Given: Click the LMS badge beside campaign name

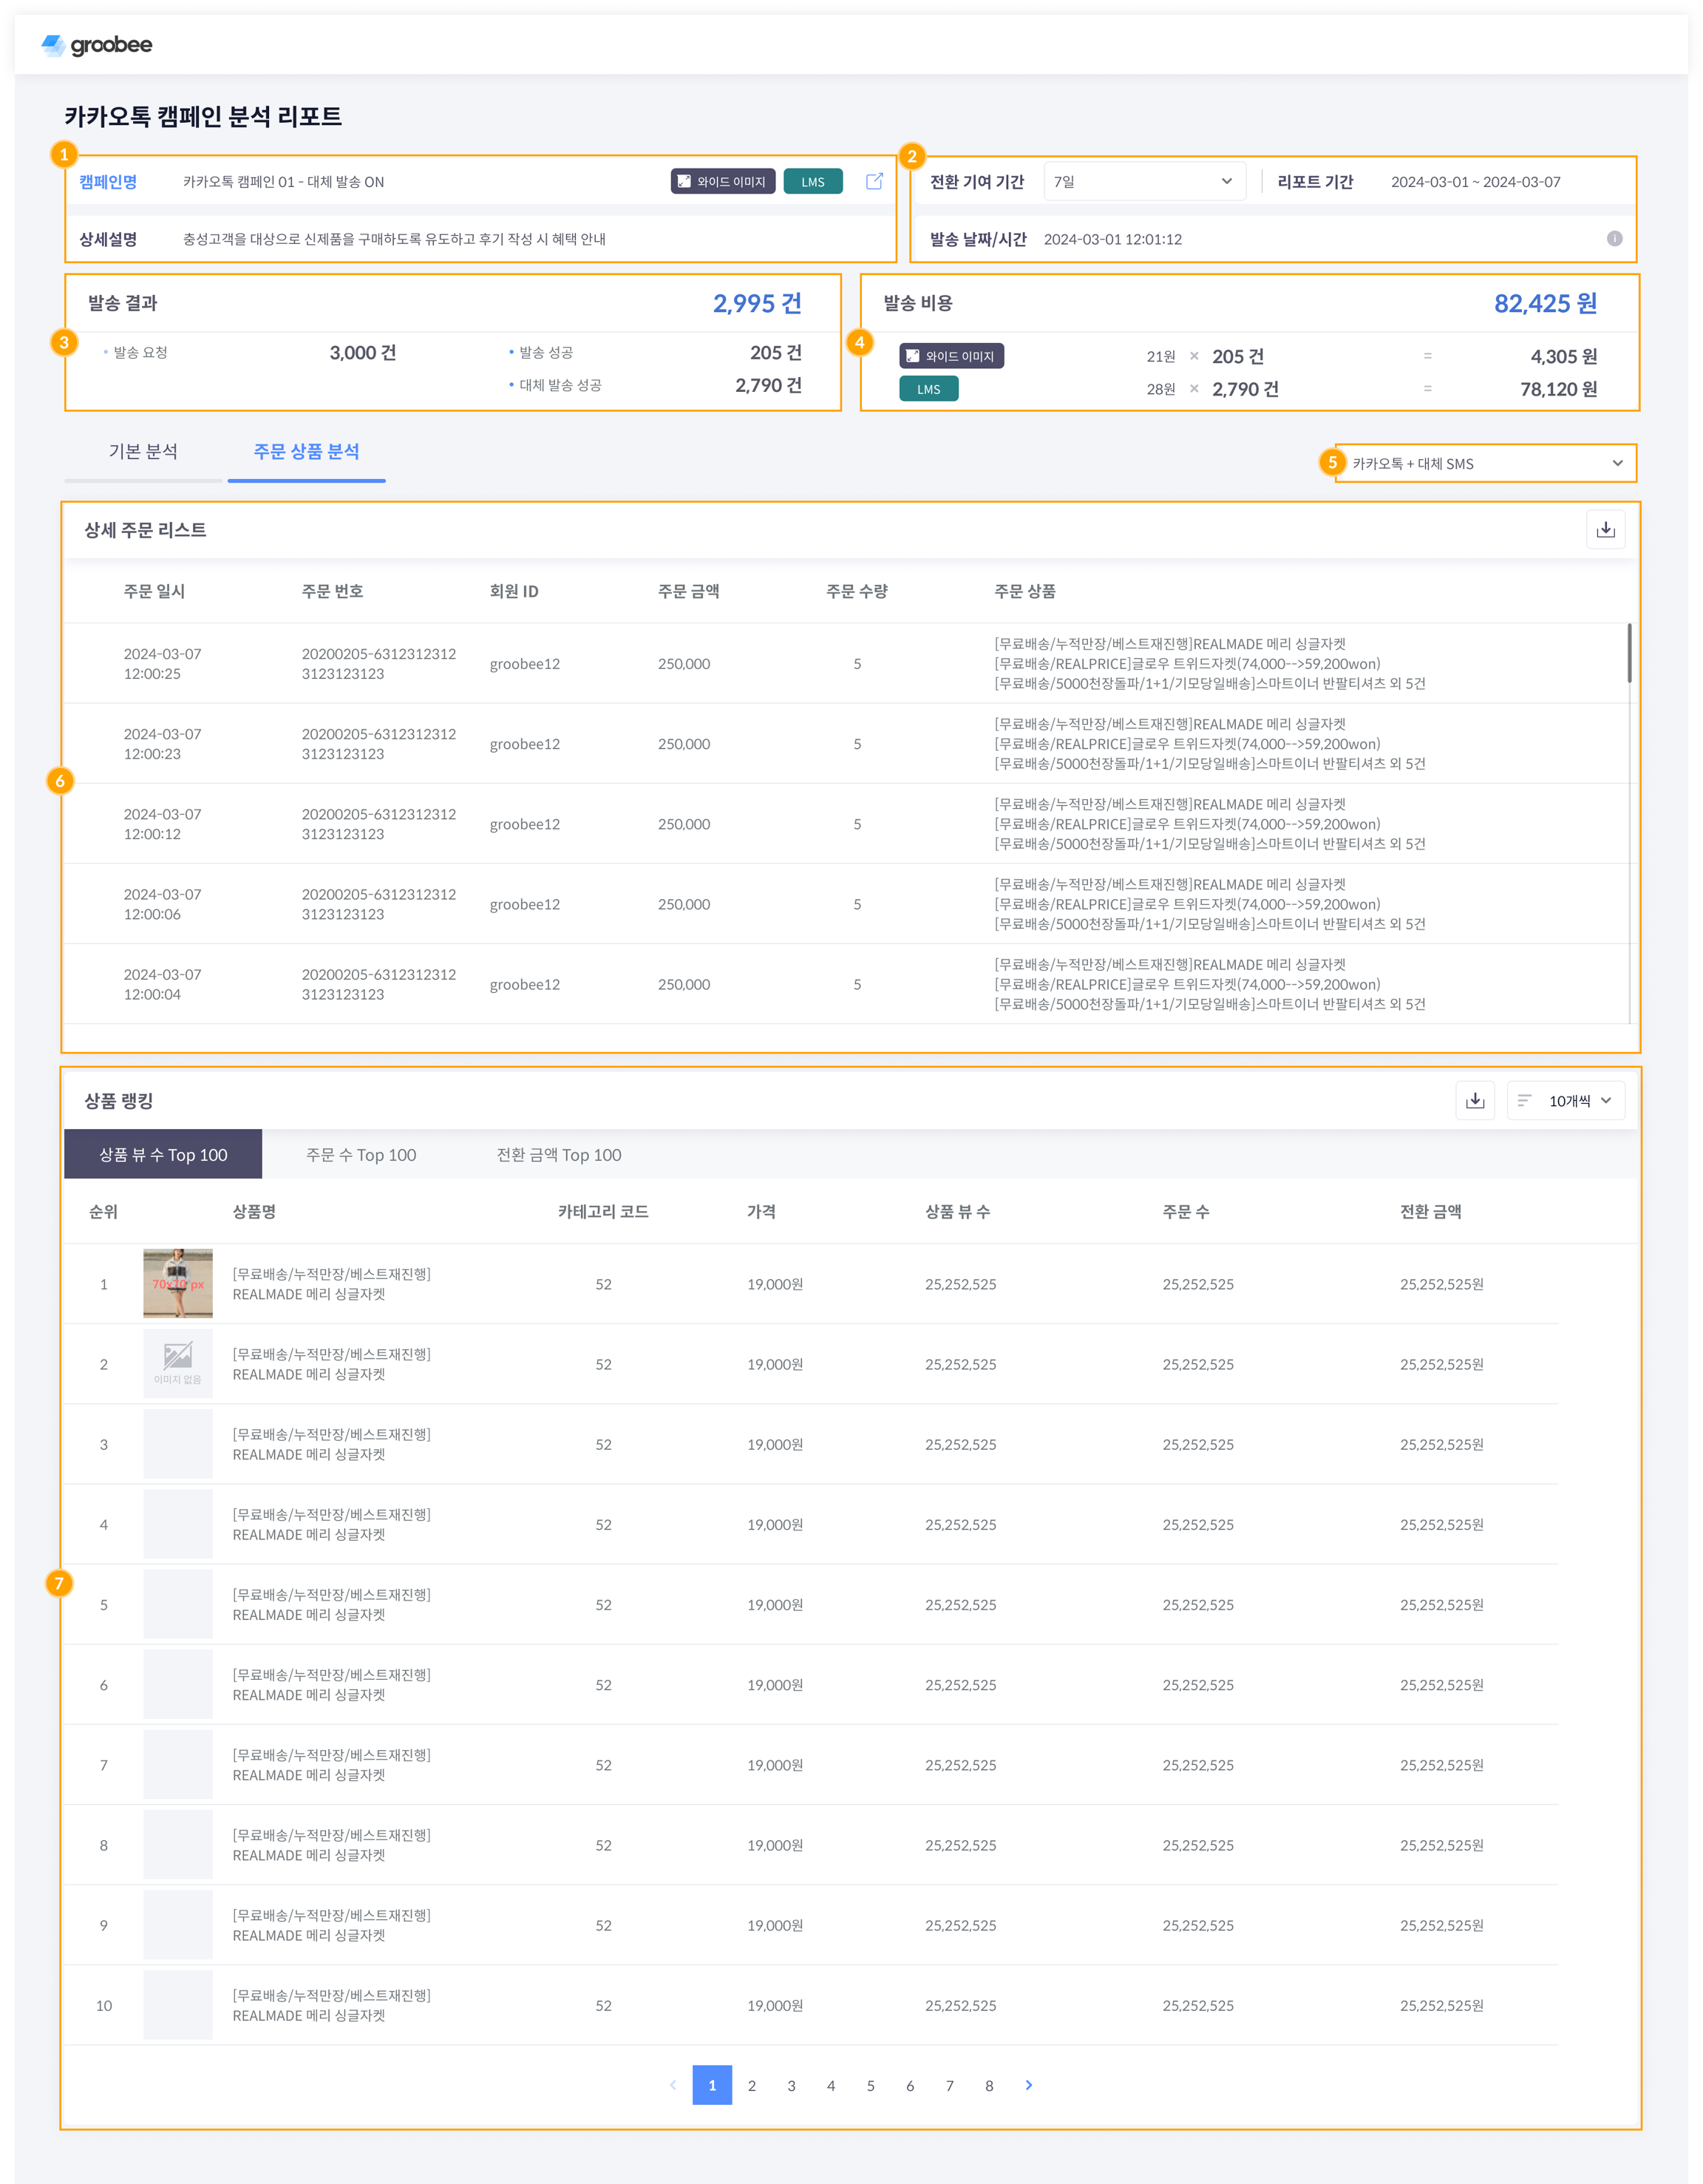Looking at the screenshot, I should 813,181.
